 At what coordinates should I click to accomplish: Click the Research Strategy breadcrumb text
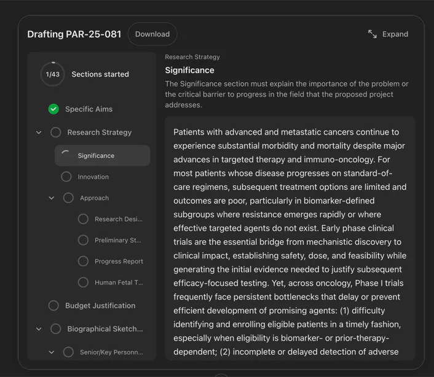click(x=192, y=57)
